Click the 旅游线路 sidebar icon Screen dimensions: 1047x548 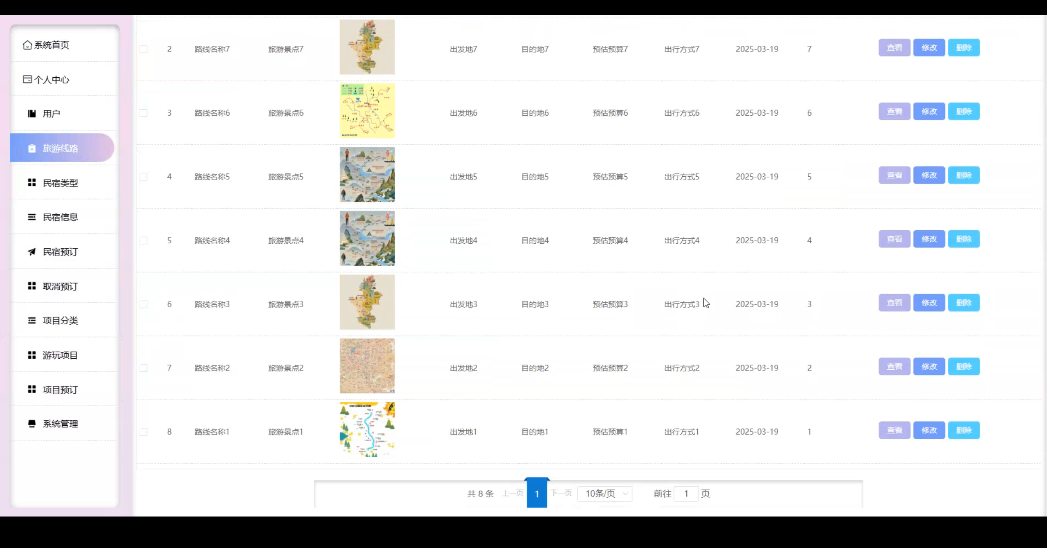pyautogui.click(x=32, y=148)
